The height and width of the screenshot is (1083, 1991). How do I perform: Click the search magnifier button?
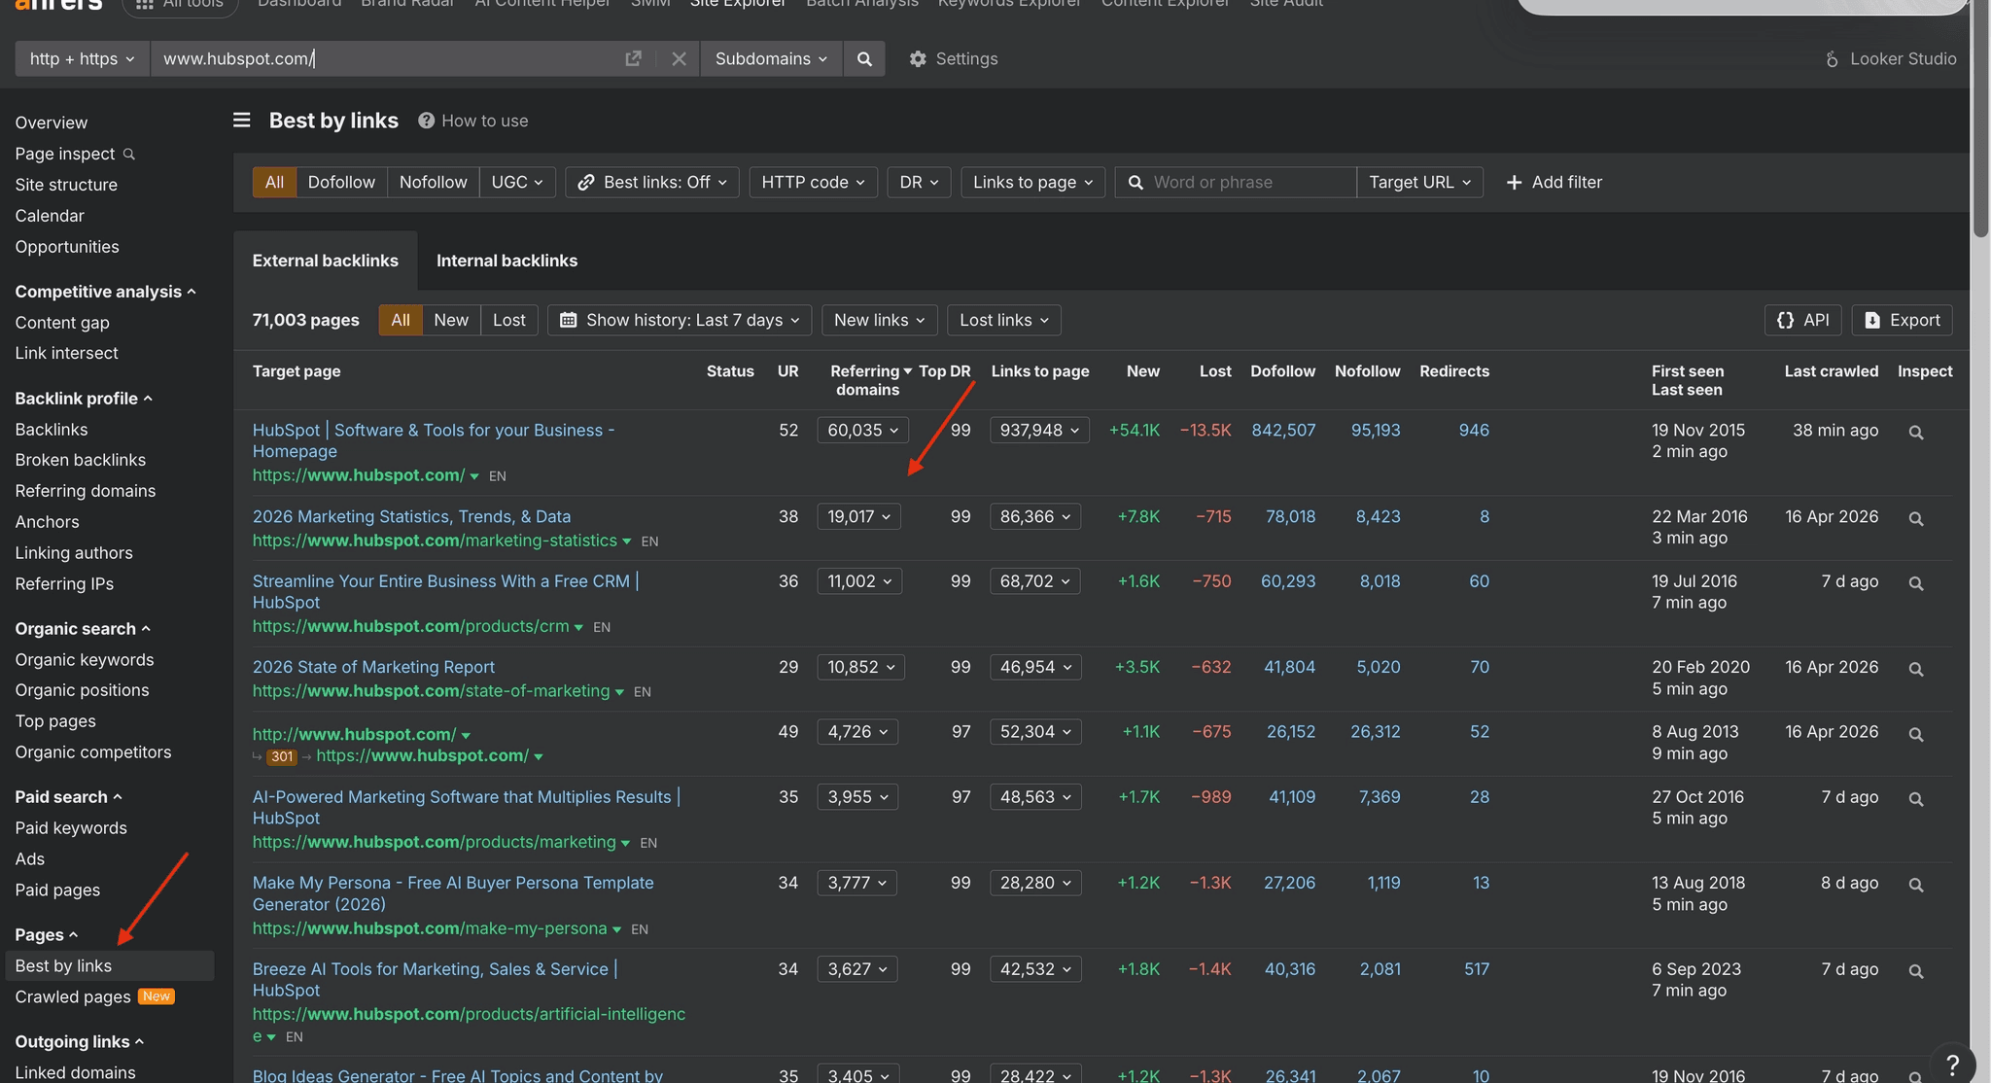tap(864, 58)
